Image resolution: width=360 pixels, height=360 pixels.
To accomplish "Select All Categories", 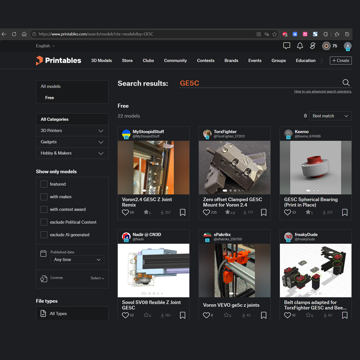I will pos(72,120).
